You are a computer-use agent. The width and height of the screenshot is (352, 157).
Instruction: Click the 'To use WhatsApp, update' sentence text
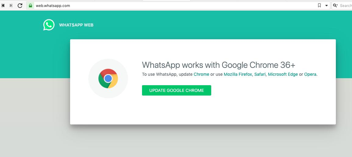coord(167,74)
